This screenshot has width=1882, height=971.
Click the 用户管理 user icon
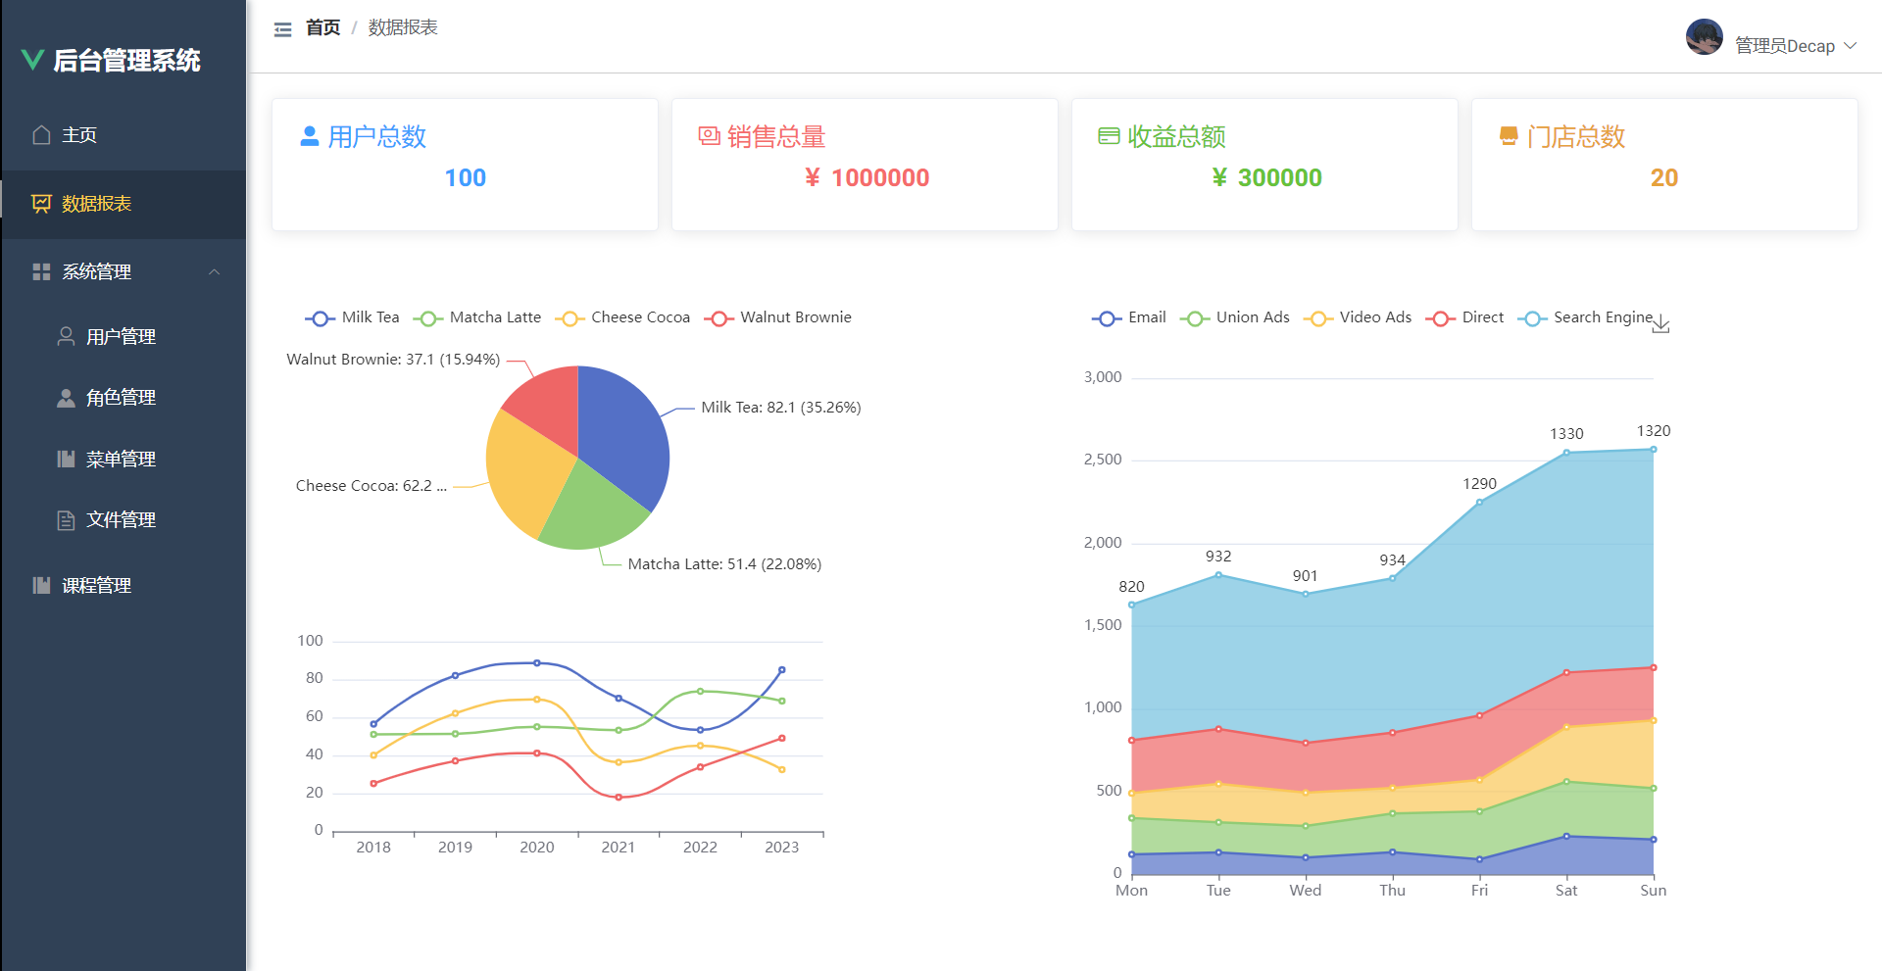tap(66, 336)
